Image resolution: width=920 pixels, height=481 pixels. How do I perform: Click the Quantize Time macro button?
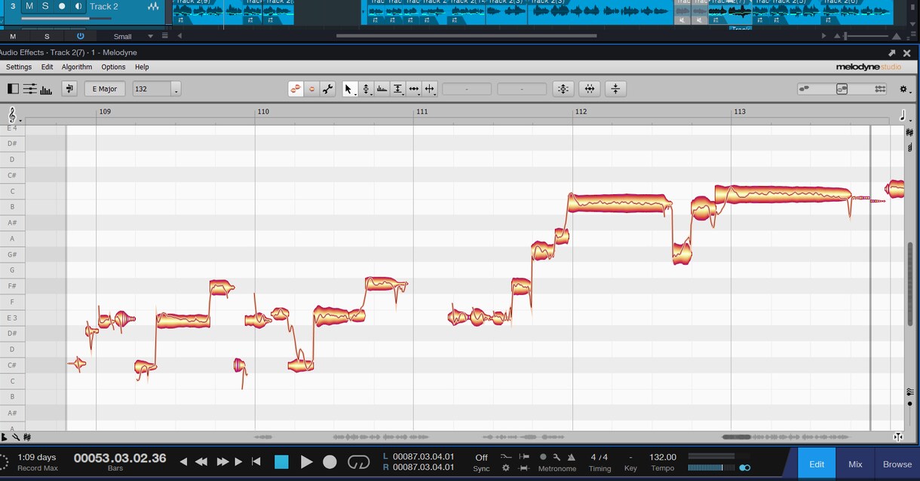tap(590, 89)
